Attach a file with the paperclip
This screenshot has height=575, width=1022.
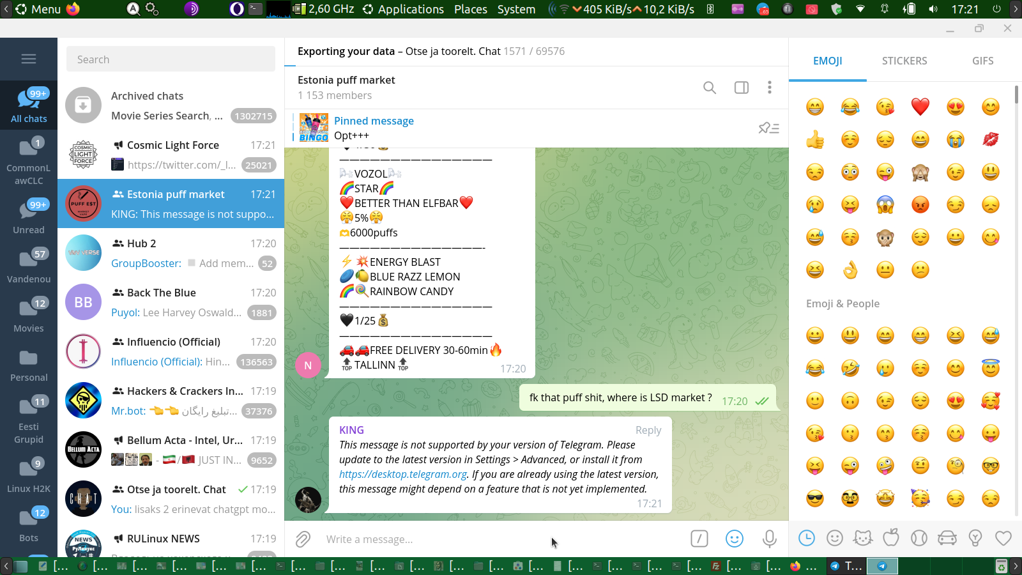(303, 539)
